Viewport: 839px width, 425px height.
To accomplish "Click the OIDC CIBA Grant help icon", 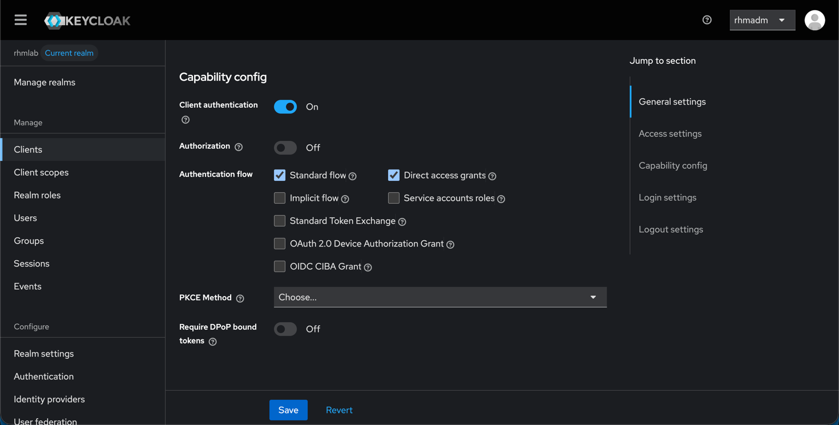I will (x=367, y=267).
